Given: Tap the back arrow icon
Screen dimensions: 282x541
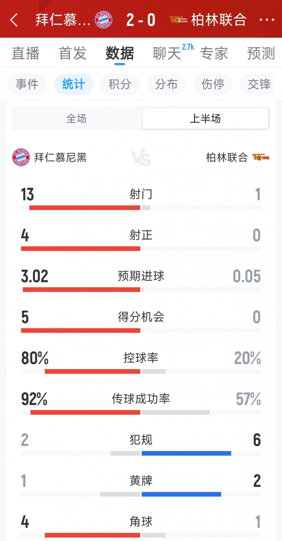Looking at the screenshot, I should tap(14, 20).
